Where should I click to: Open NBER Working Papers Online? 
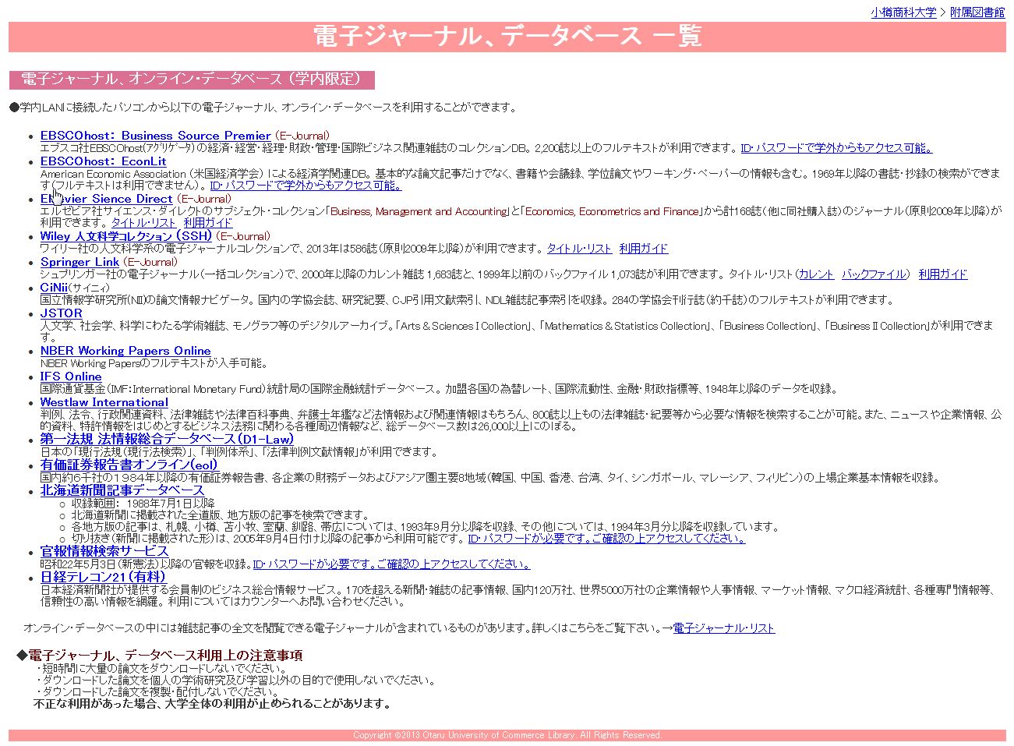pos(125,350)
